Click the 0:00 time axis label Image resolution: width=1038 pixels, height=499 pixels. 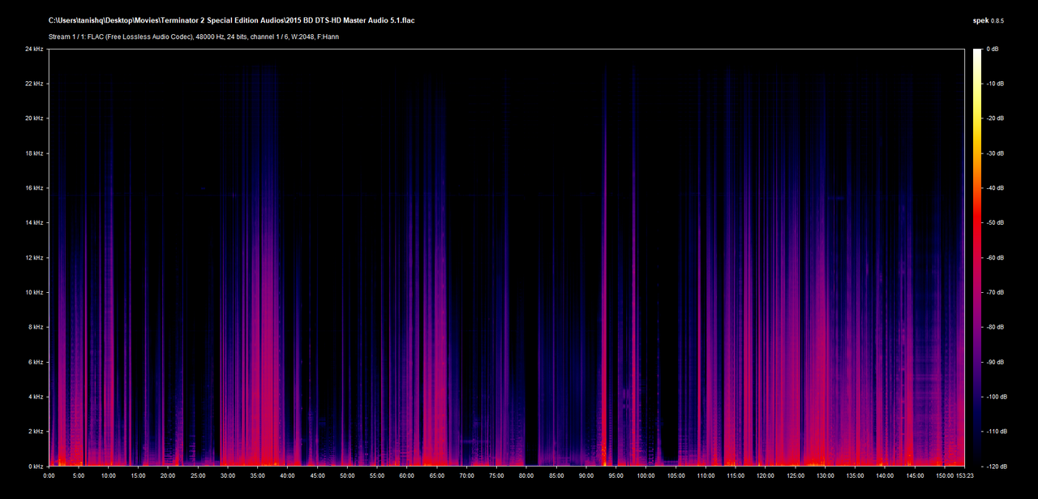(x=49, y=476)
